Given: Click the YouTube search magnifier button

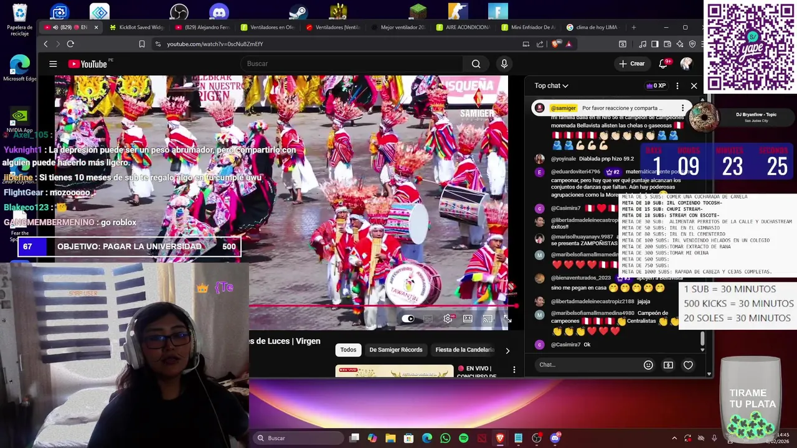Looking at the screenshot, I should (x=476, y=63).
